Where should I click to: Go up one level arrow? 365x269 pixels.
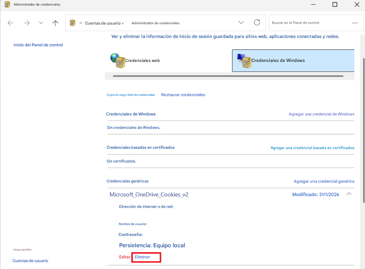click(55, 23)
